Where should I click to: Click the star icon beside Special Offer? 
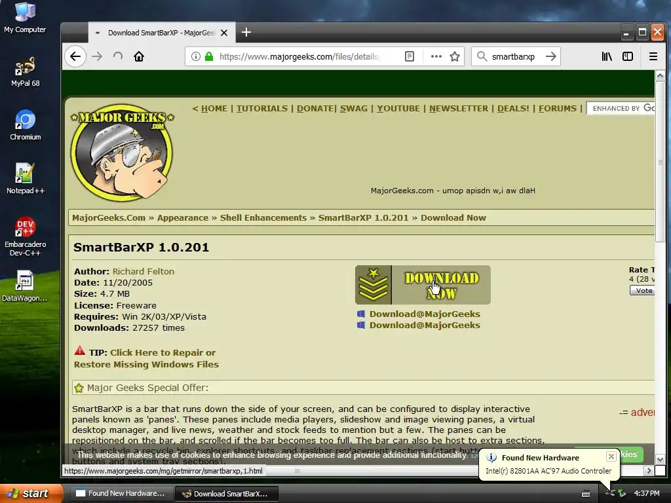[x=79, y=388]
